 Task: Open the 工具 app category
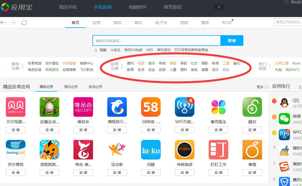pos(226,63)
